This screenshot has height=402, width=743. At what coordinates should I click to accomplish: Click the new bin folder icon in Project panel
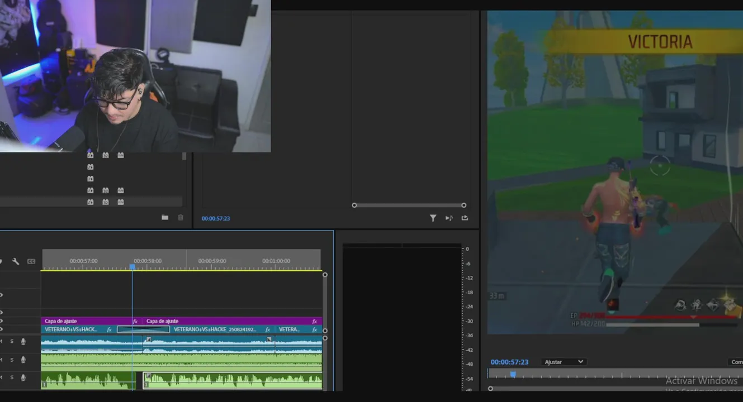tap(165, 218)
